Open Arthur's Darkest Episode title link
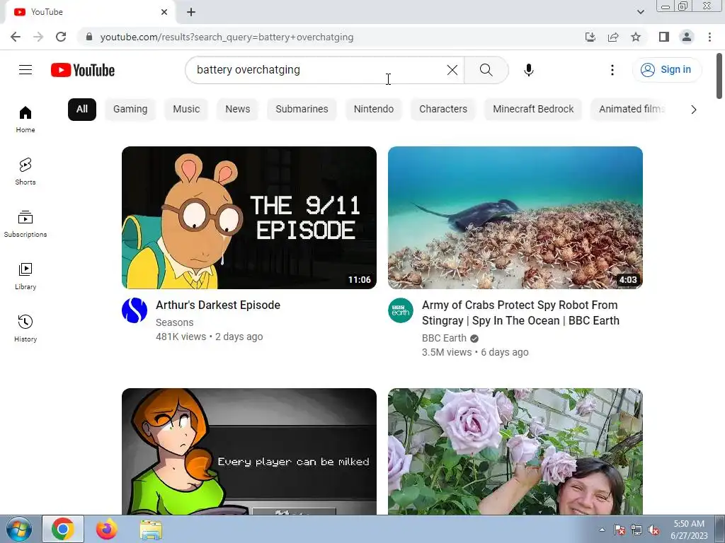725x543 pixels. pos(218,305)
